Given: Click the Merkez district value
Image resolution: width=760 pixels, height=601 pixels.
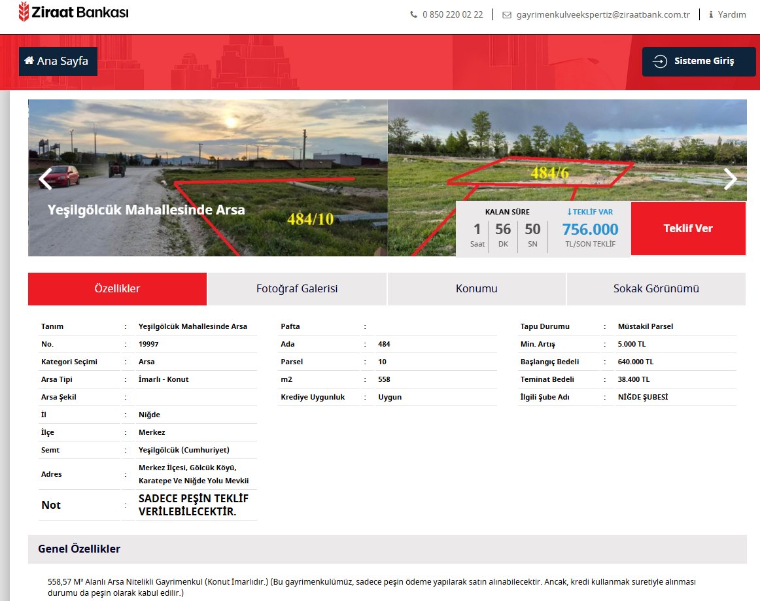Looking at the screenshot, I should click(152, 432).
